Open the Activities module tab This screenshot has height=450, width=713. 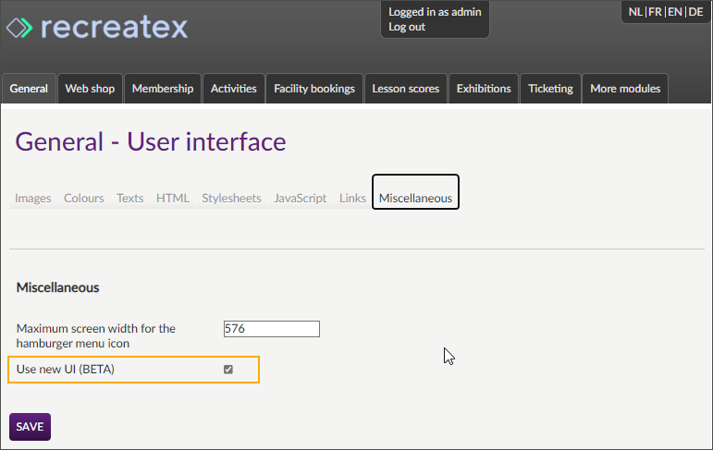click(233, 89)
